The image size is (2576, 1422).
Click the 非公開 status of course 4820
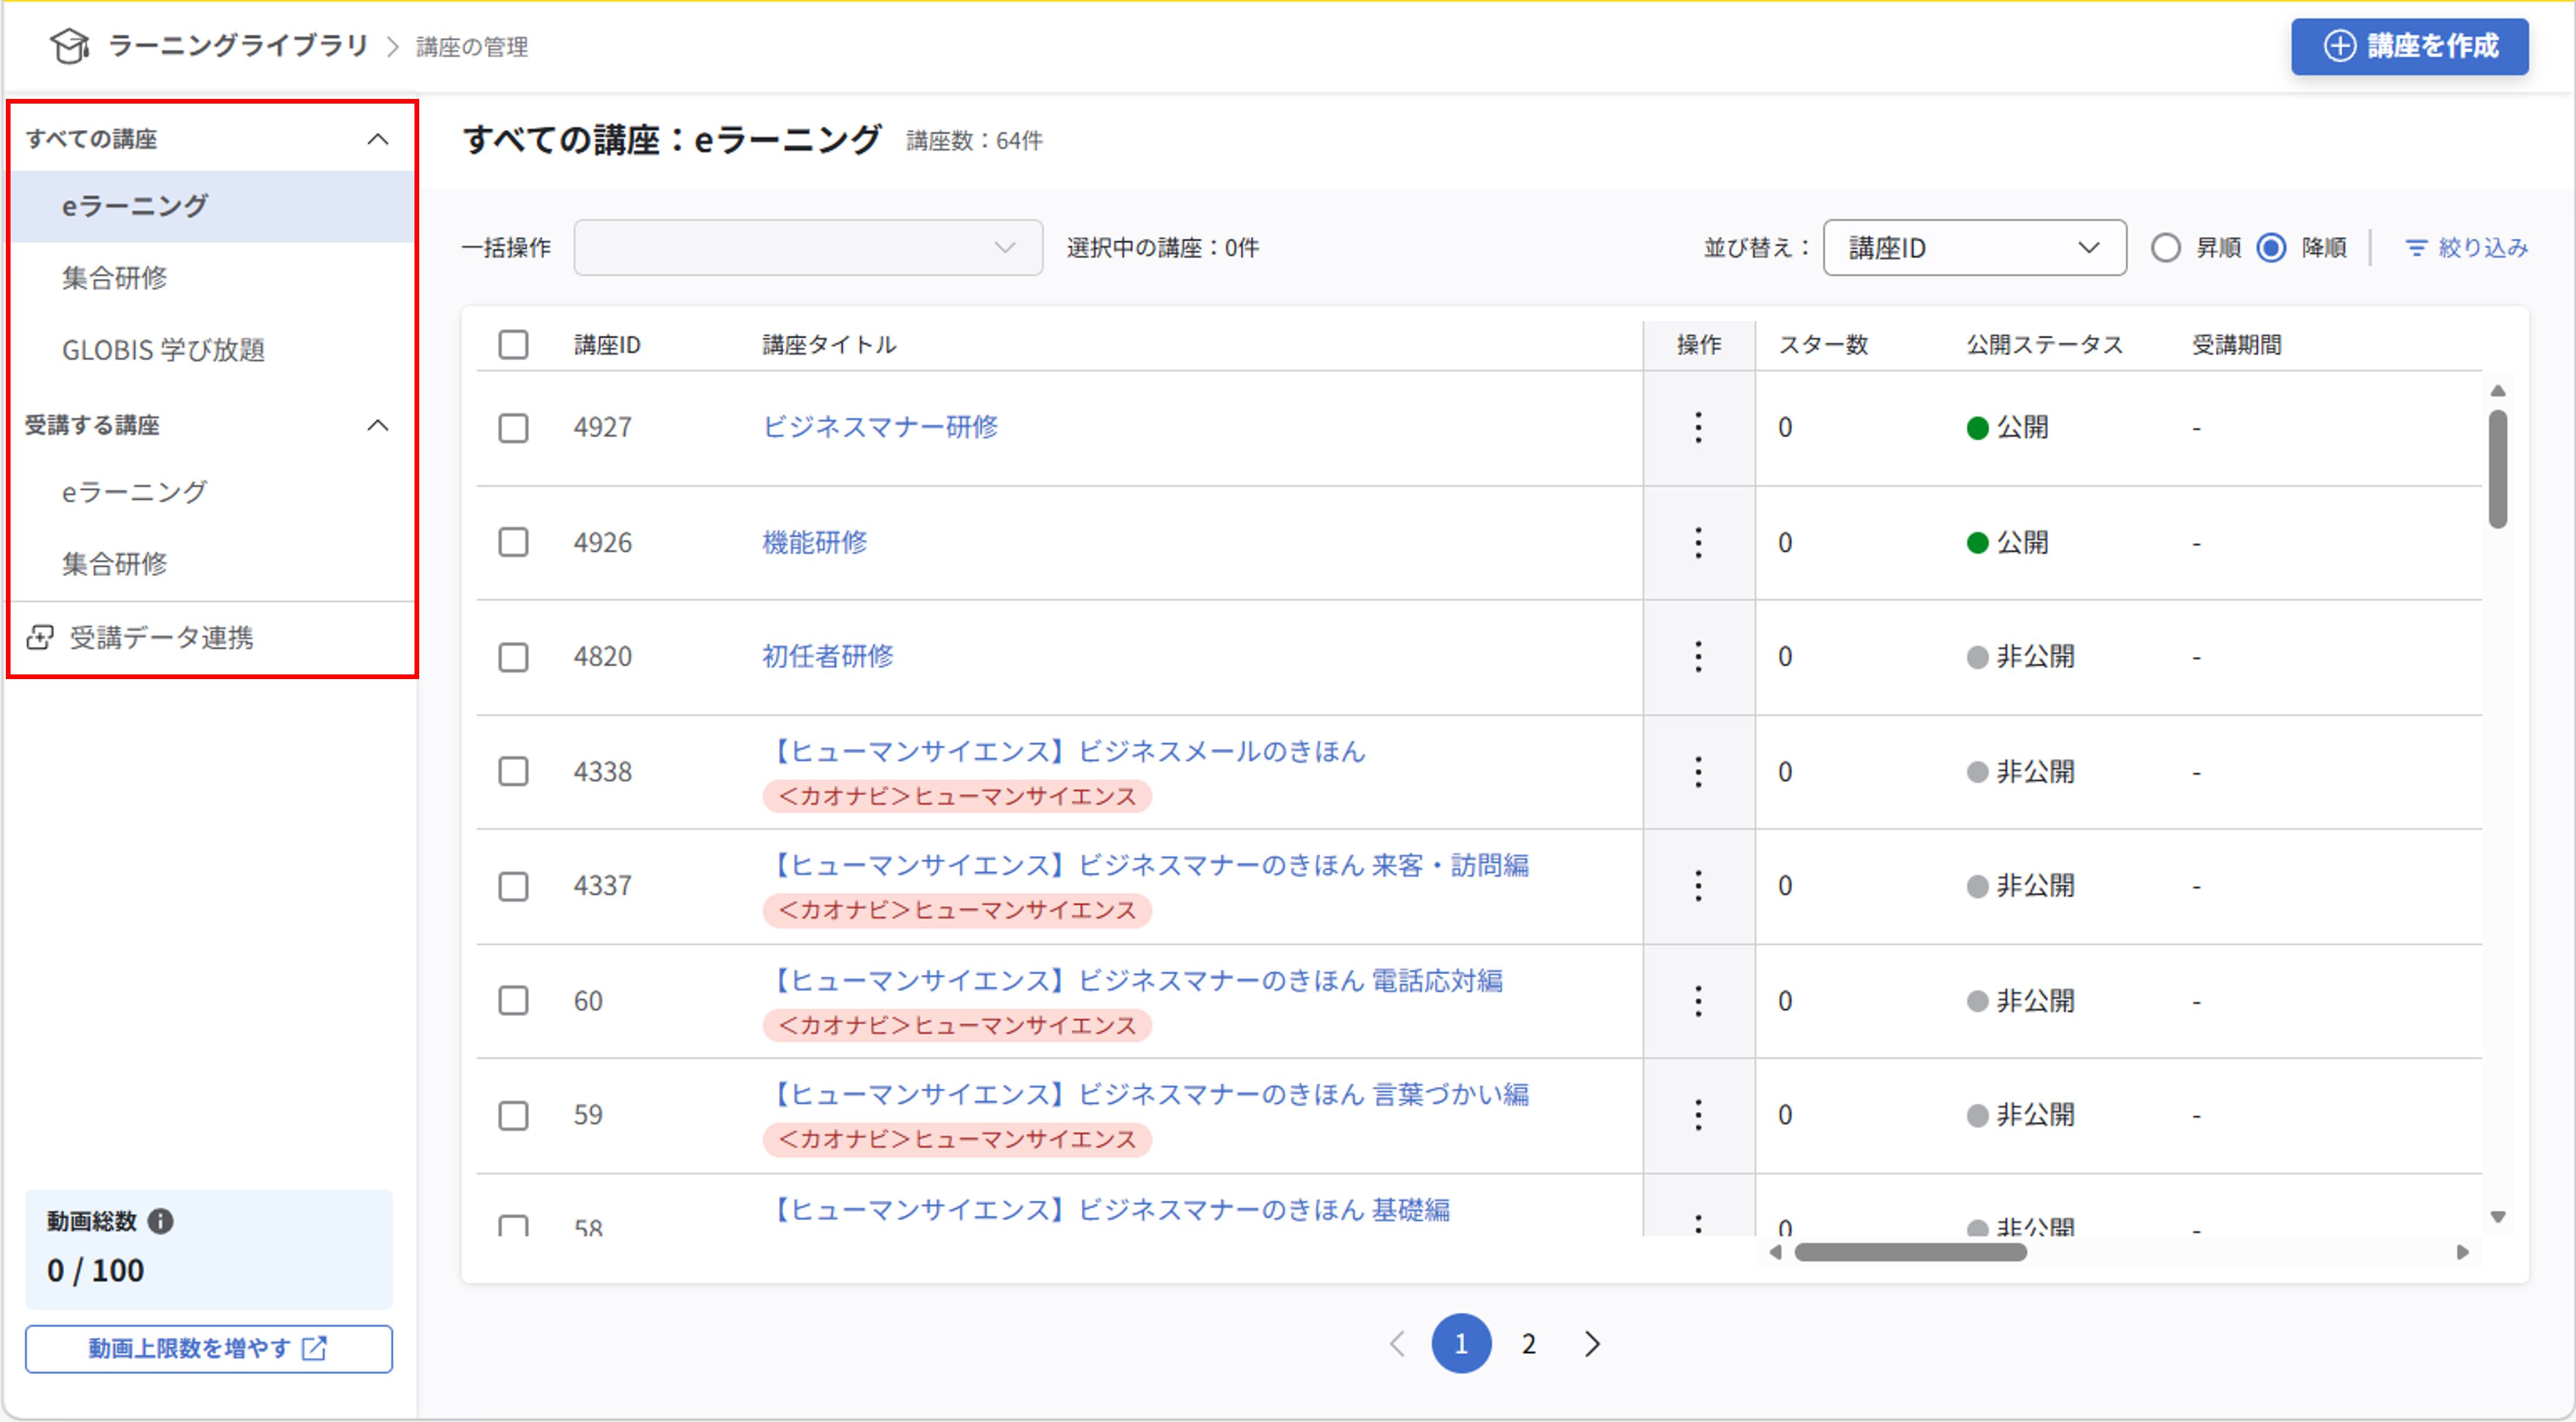pyautogui.click(x=2021, y=657)
